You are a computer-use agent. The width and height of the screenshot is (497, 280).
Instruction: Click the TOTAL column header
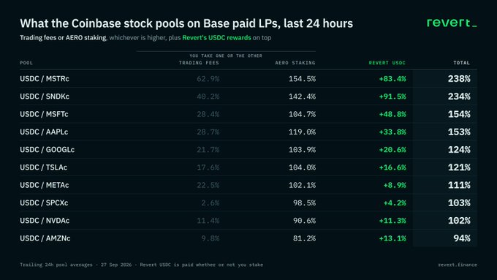[461, 63]
